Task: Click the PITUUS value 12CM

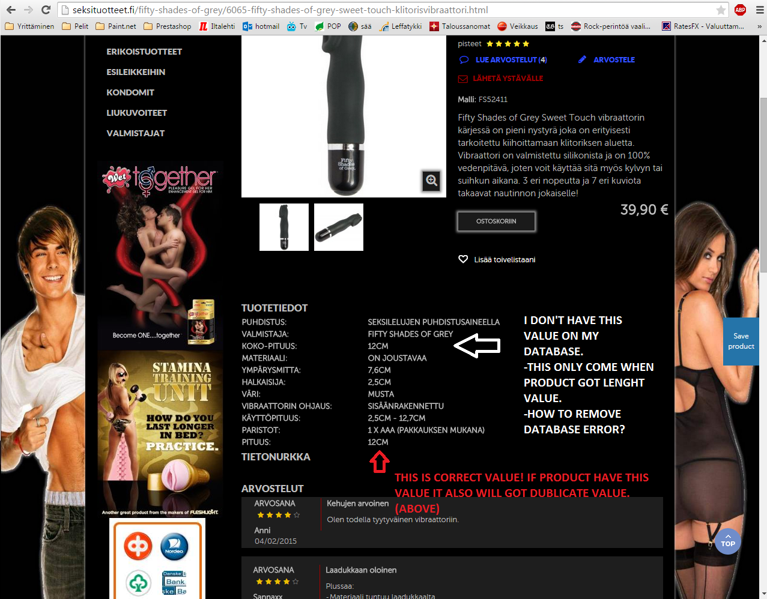Action: (378, 442)
